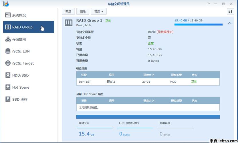Click the 无可用备援硬盘 message row
Screen dimensions: 238x143
coord(148,107)
